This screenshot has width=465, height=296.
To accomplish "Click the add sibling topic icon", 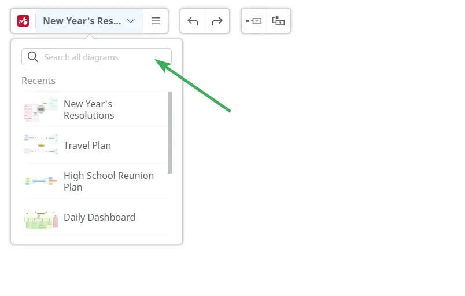I will point(254,21).
